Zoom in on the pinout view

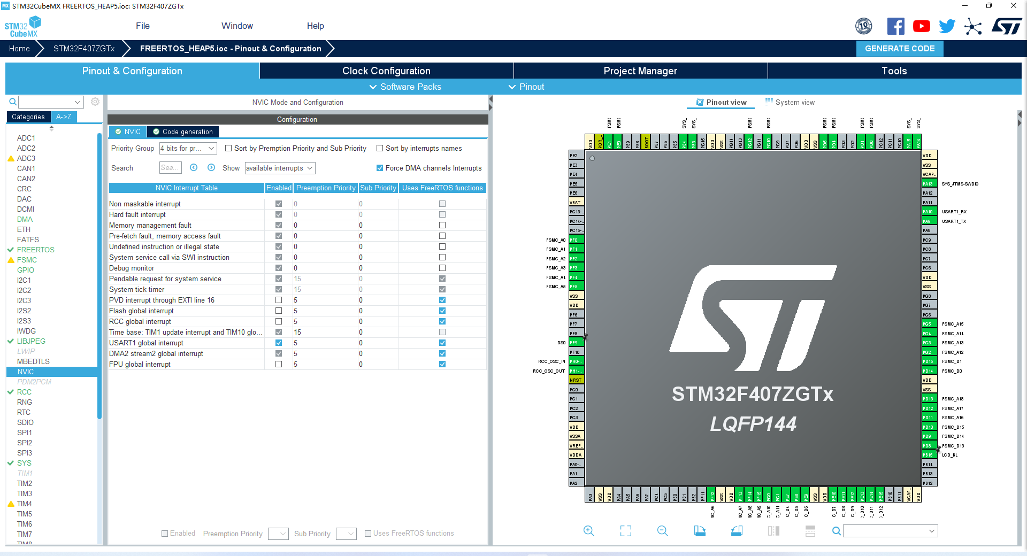click(x=588, y=531)
